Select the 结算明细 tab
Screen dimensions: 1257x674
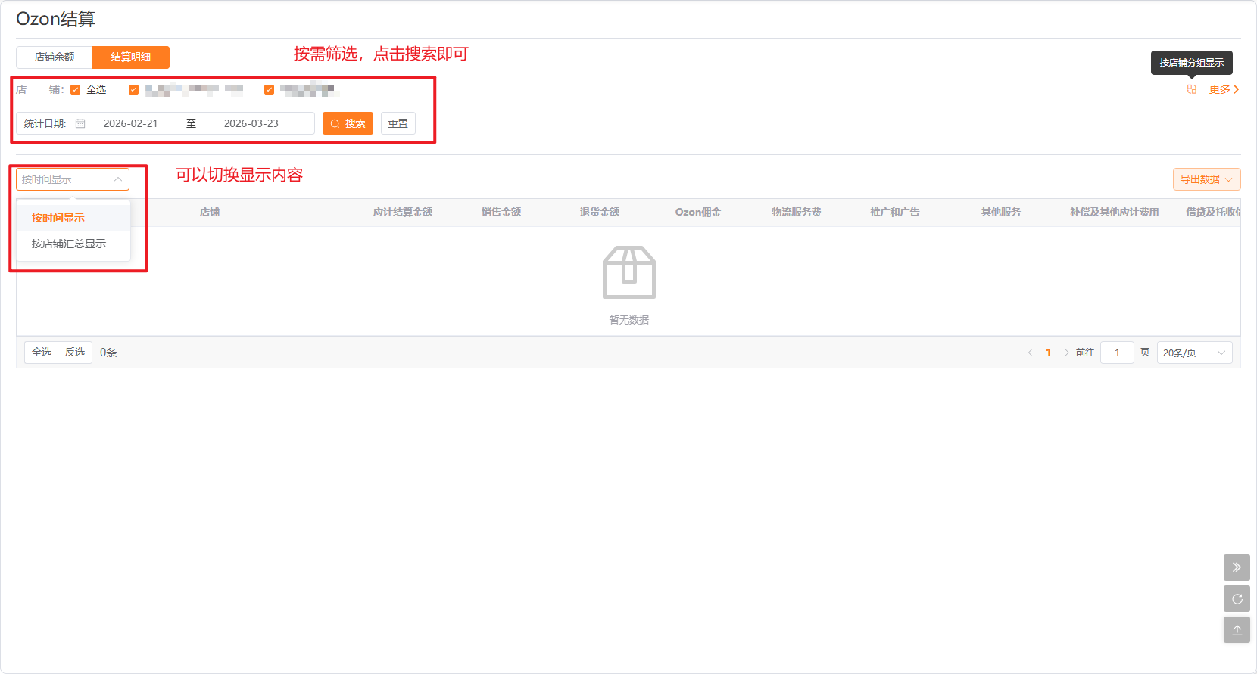pos(131,57)
